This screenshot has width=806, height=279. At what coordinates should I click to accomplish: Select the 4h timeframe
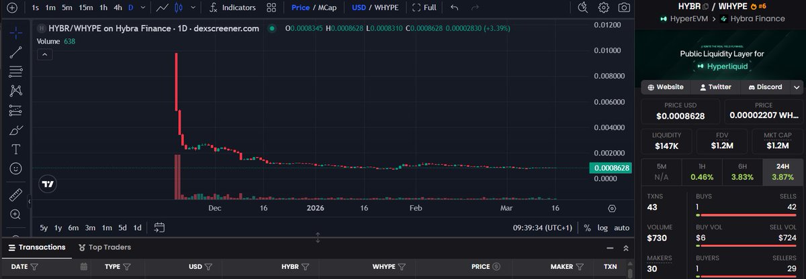click(118, 8)
